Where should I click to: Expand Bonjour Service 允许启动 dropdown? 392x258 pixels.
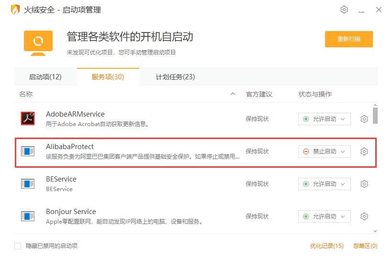pyautogui.click(x=325, y=216)
